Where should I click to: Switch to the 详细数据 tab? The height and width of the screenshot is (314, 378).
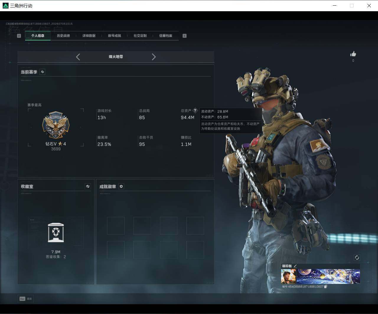click(x=89, y=36)
